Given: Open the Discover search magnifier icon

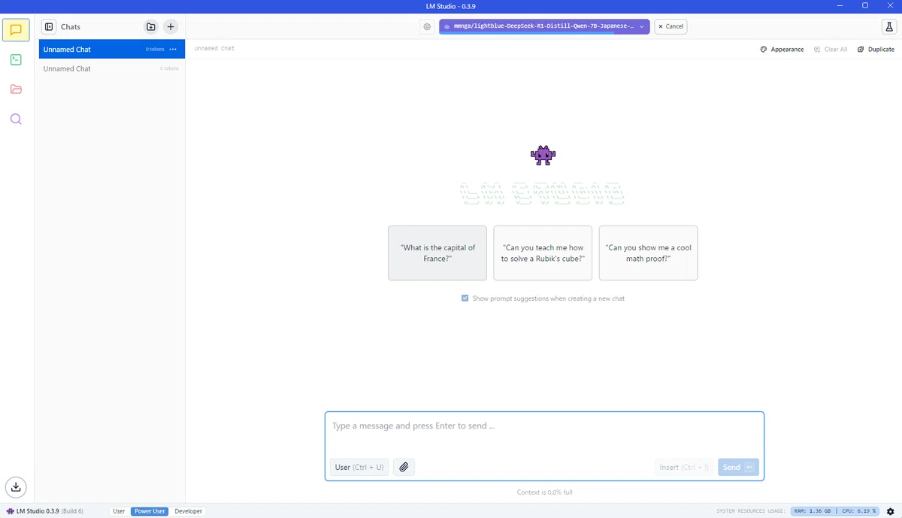Looking at the screenshot, I should (x=16, y=119).
